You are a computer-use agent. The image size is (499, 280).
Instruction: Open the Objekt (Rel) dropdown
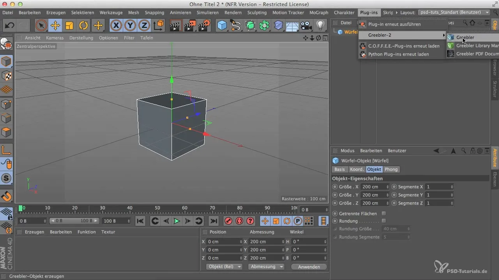click(x=224, y=267)
